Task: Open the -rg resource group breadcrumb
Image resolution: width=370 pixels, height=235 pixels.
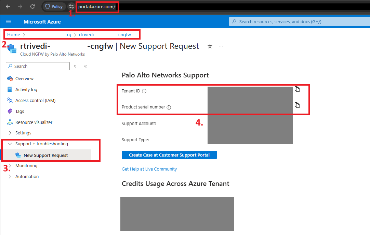Action: pos(68,34)
